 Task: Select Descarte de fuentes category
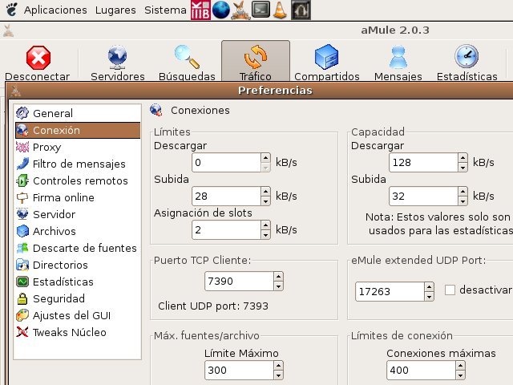click(78, 248)
